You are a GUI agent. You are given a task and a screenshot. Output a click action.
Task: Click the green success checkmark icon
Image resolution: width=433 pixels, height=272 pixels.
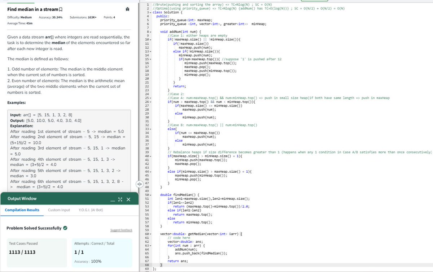[x=65, y=228]
